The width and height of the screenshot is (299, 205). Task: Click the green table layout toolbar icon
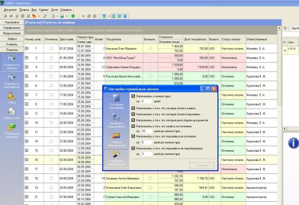[x=104, y=16]
